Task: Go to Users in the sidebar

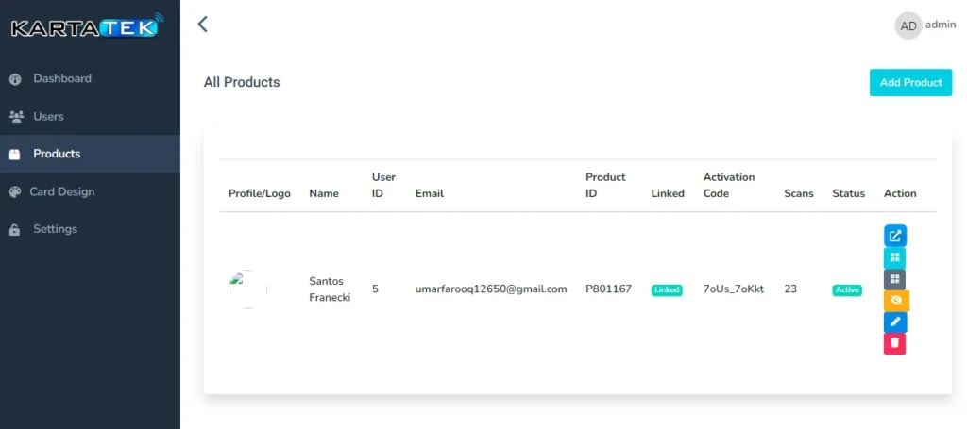Action: (x=48, y=116)
